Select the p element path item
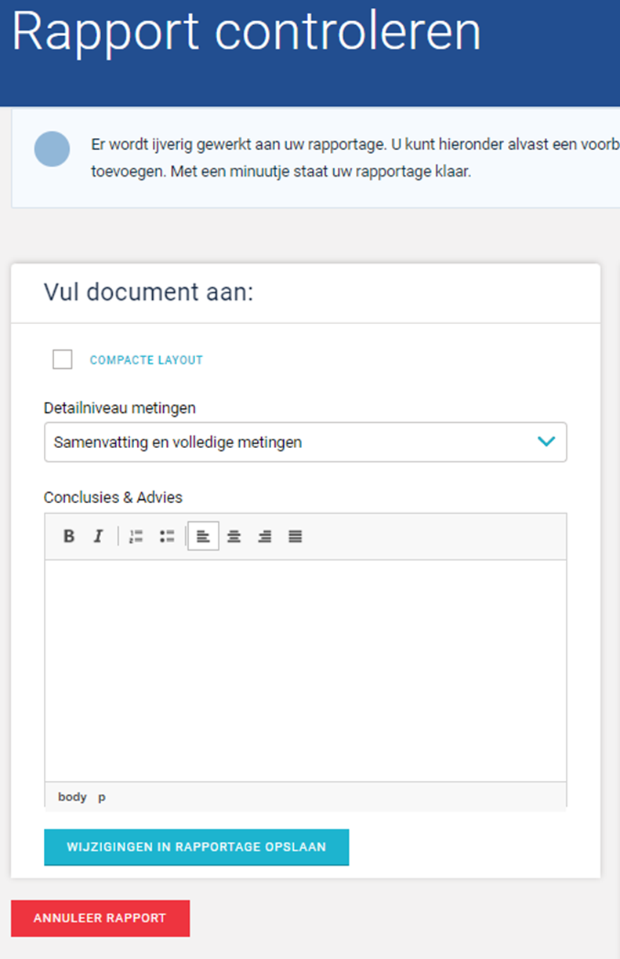Viewport: 620px width, 959px height. coord(102,797)
